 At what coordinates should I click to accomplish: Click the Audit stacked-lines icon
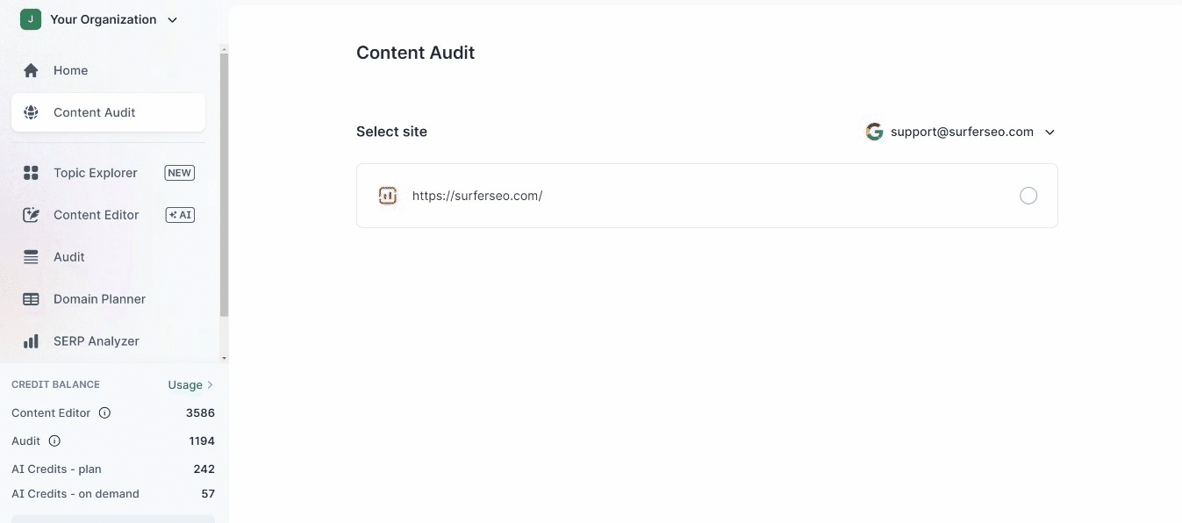point(31,257)
